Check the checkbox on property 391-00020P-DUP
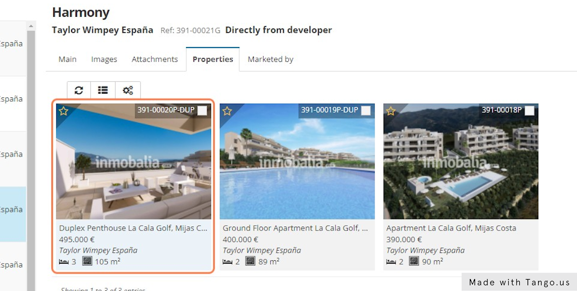Screen dimensions: 577x291 click(x=202, y=110)
